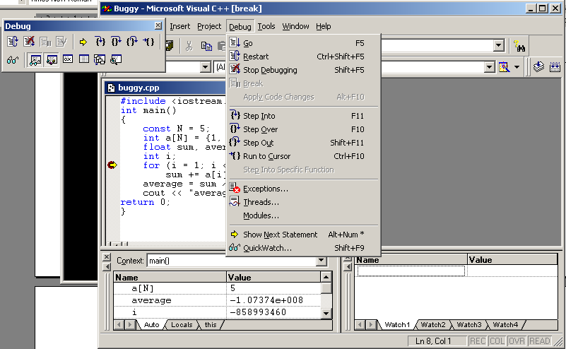The width and height of the screenshot is (566, 349).
Task: Click the Find in Files binoculars icon
Action: [x=520, y=46]
